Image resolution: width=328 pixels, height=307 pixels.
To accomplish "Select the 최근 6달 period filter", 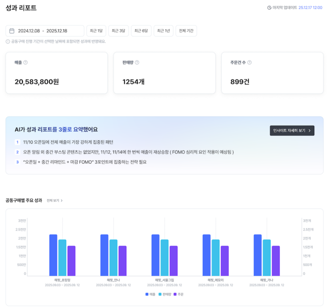I will pos(141,31).
